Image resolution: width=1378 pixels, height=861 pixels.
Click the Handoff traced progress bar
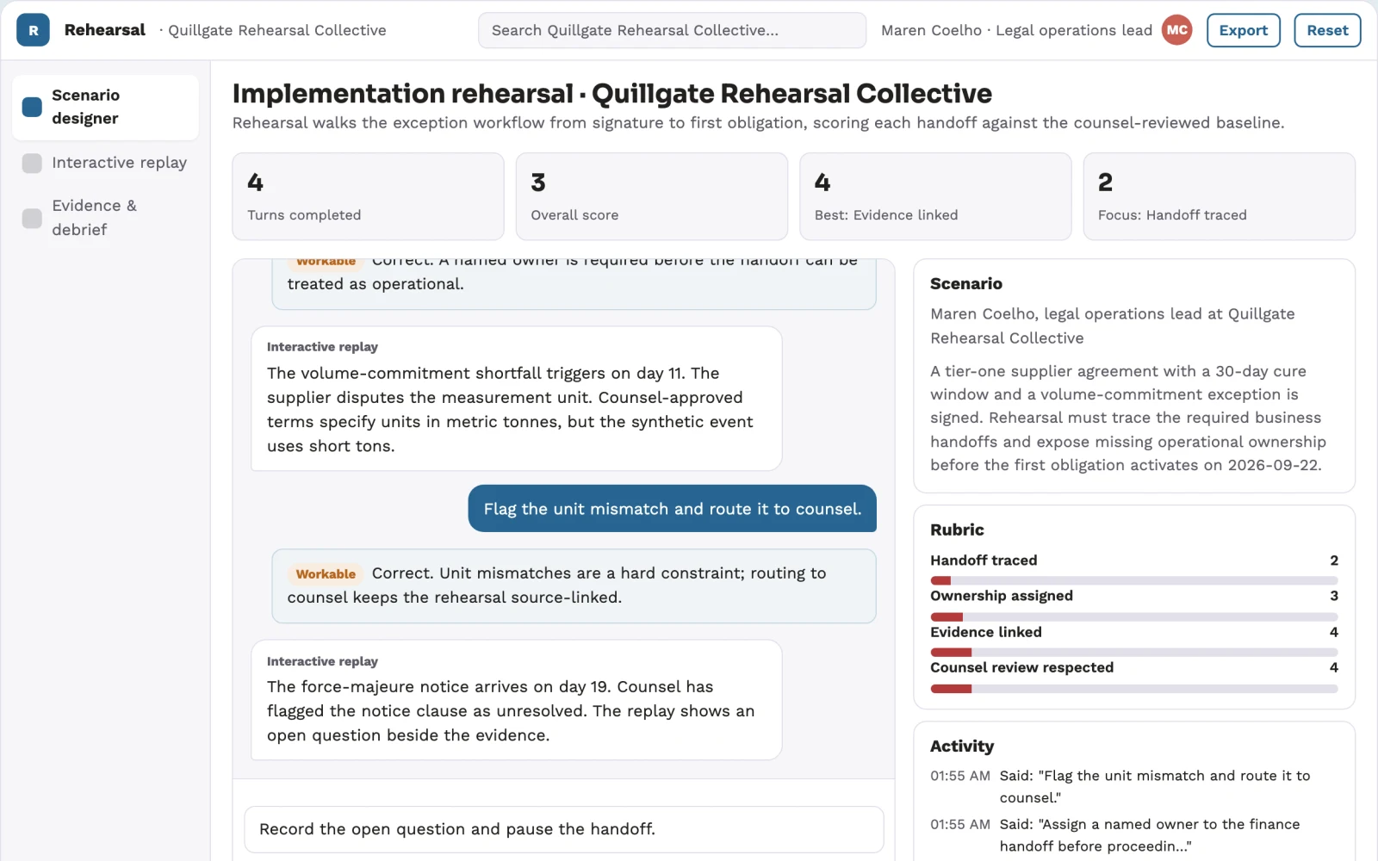click(1134, 581)
